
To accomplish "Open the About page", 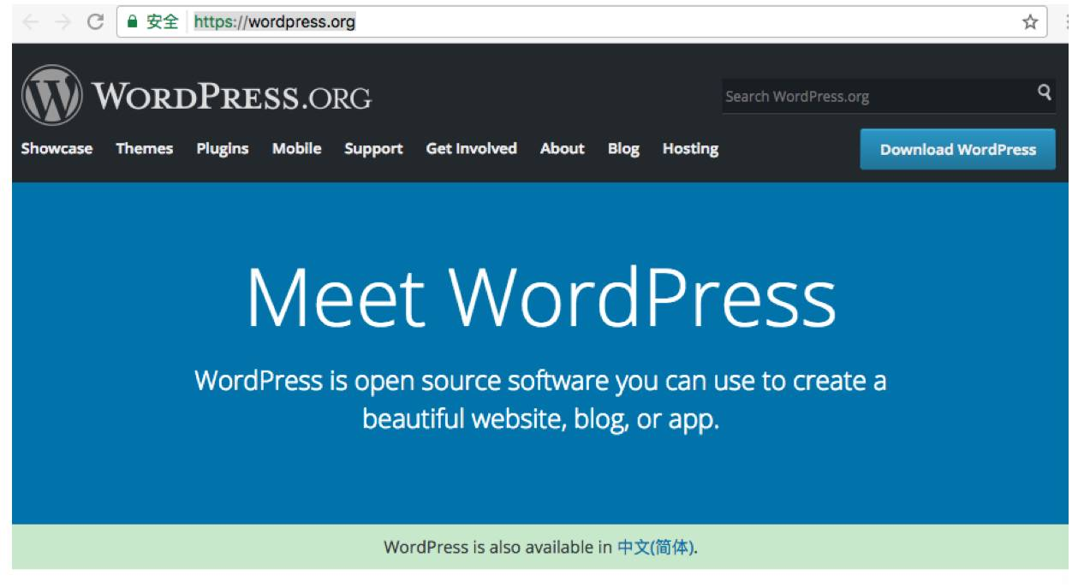I will pyautogui.click(x=563, y=149).
